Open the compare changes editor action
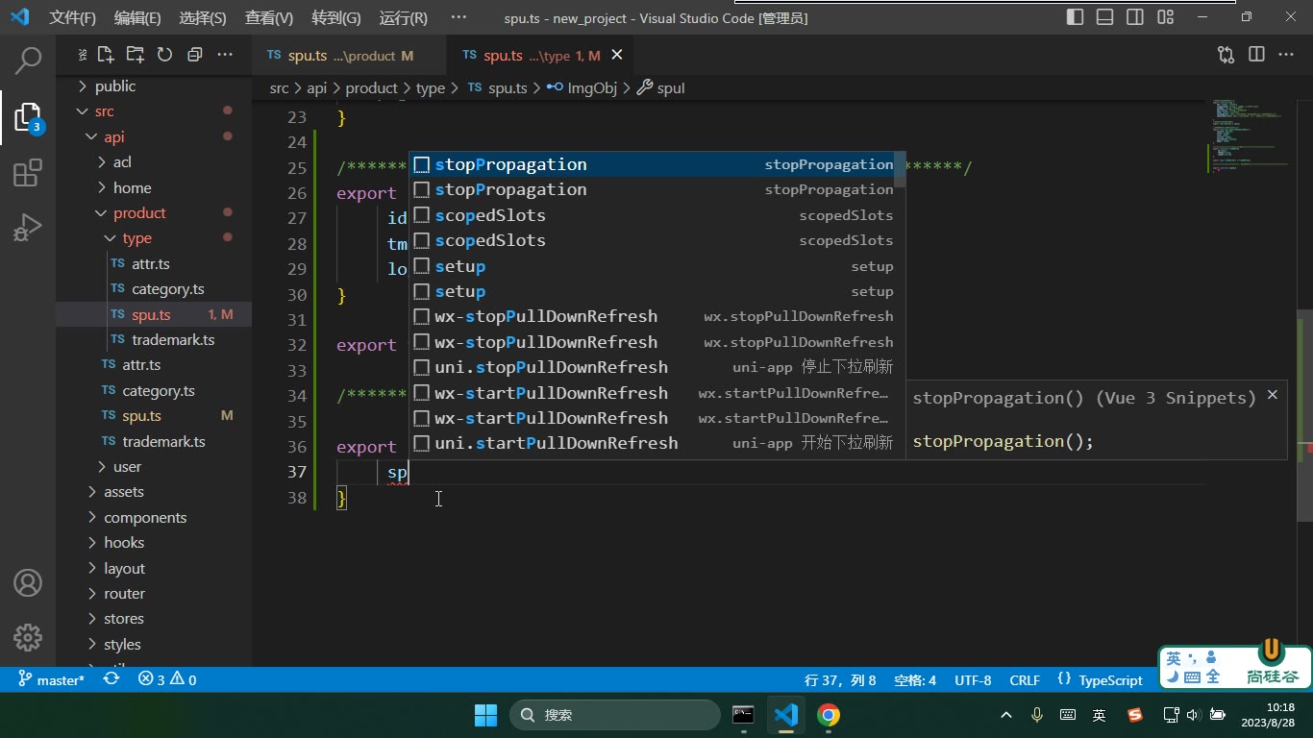 (x=1226, y=55)
